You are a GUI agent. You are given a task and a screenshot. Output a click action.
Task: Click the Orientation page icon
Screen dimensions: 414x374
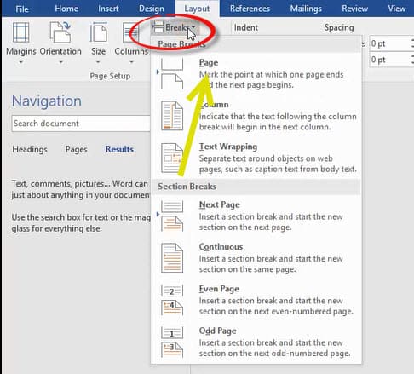coord(60,32)
